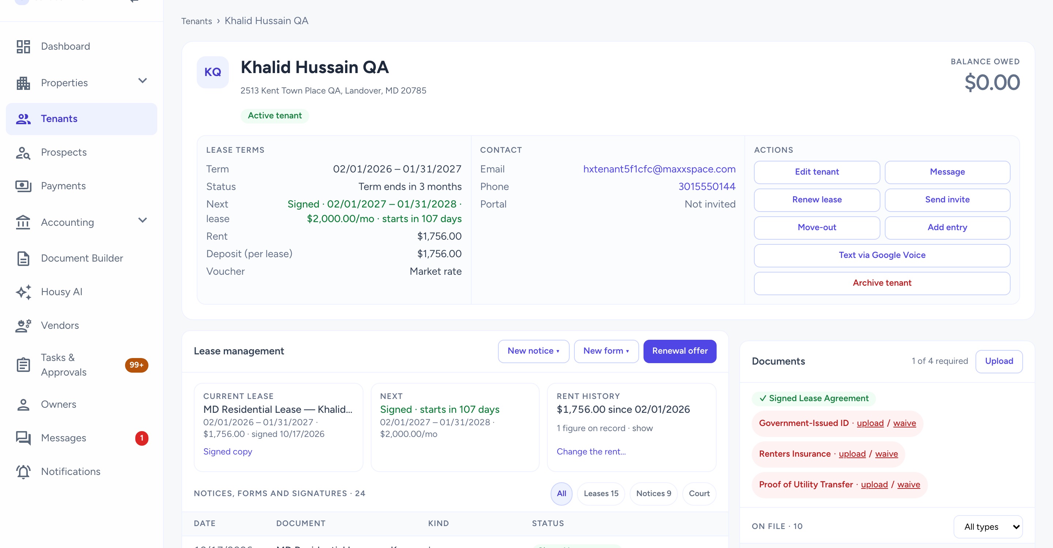This screenshot has height=548, width=1053.
Task: Click the Send invite button
Action: pos(947,200)
